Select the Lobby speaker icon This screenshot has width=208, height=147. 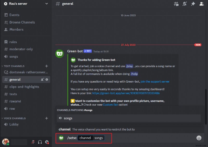click(6, 124)
